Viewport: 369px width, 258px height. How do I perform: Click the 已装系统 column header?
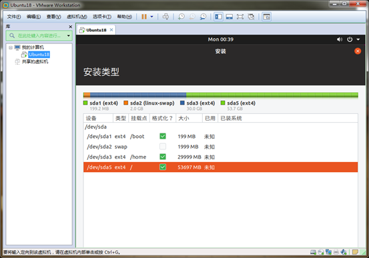288,118
